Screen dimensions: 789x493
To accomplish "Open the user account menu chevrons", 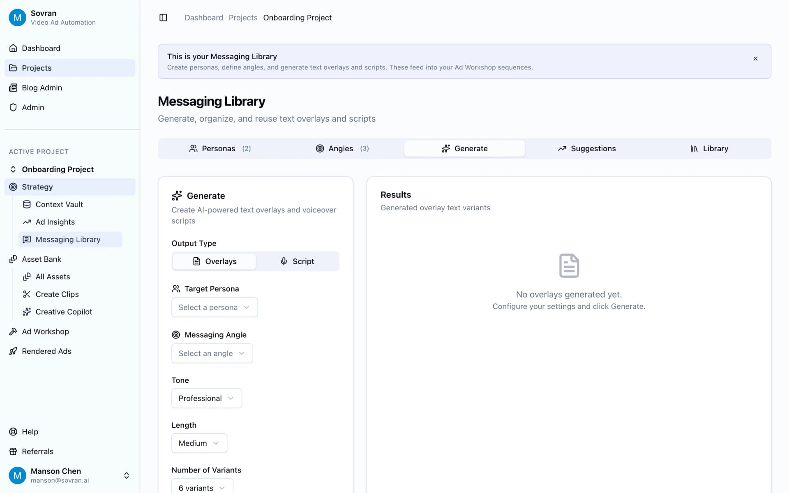I will [x=127, y=475].
